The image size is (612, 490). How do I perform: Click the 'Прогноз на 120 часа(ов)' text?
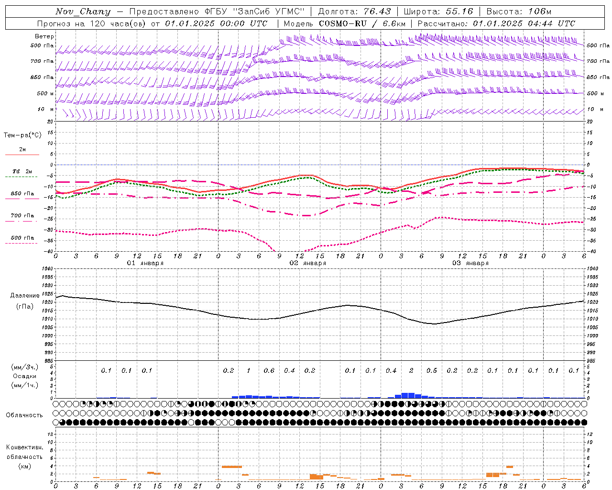click(92, 23)
